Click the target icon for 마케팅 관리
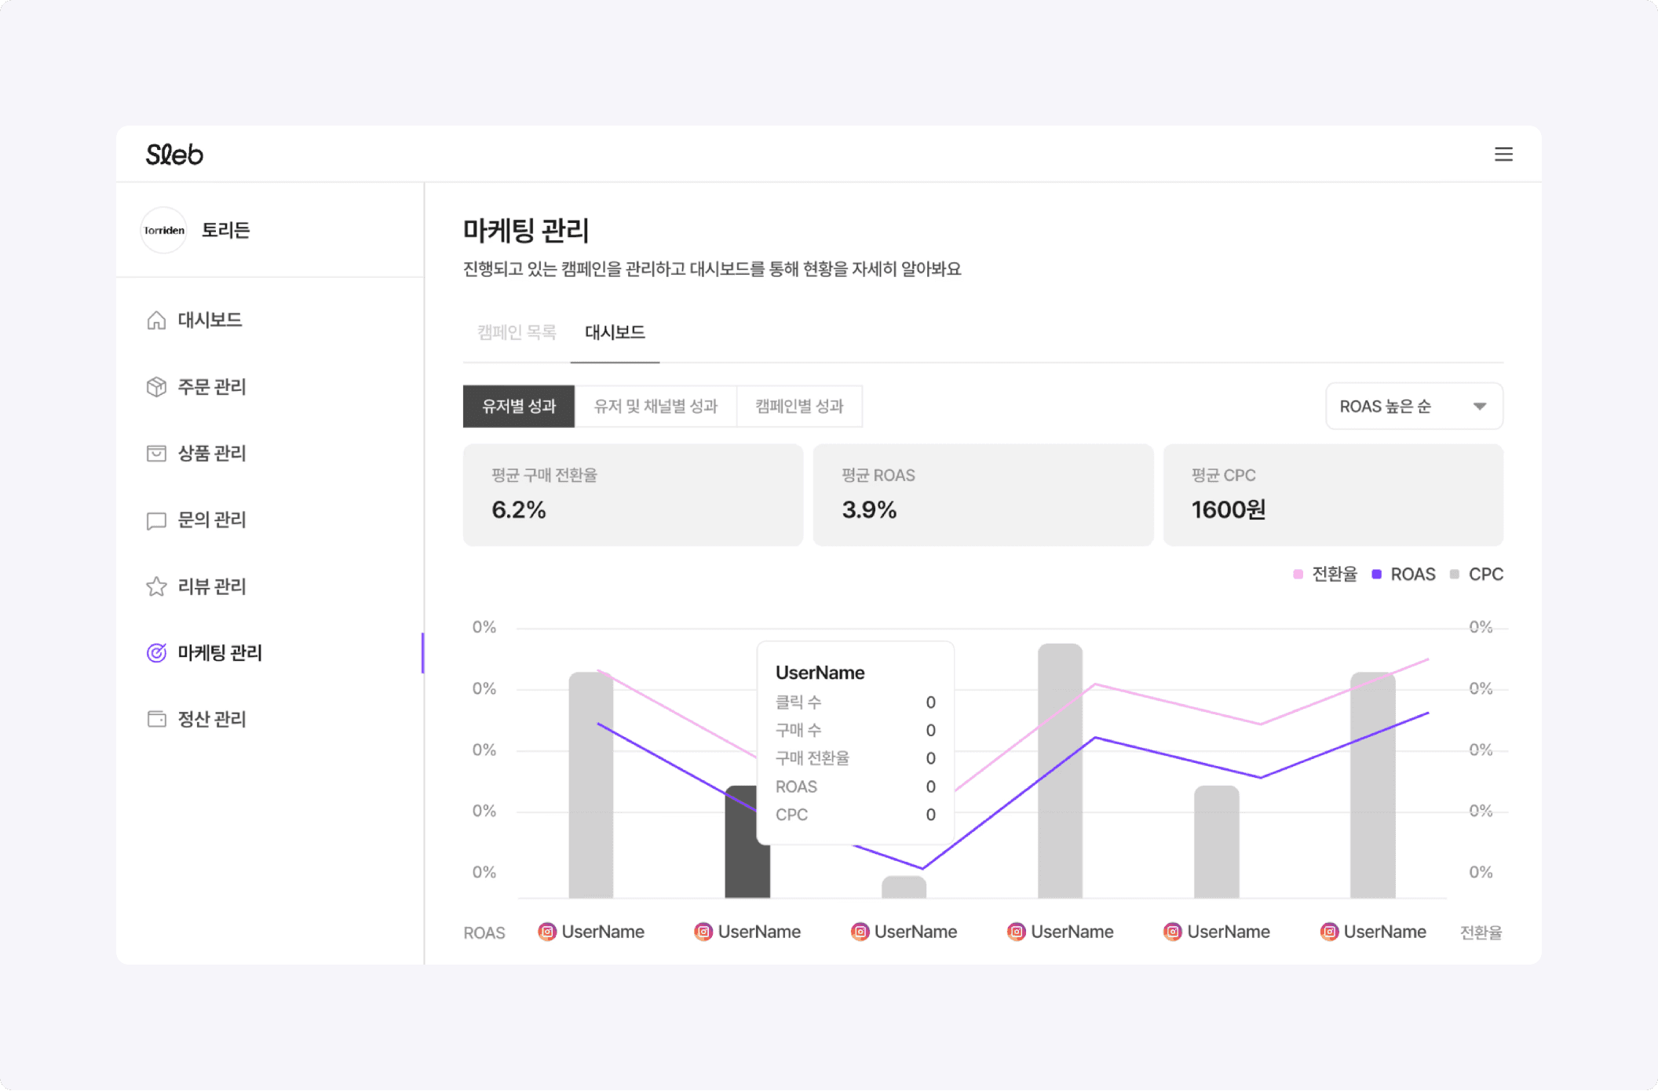Viewport: 1658px width, 1091px height. tap(156, 653)
